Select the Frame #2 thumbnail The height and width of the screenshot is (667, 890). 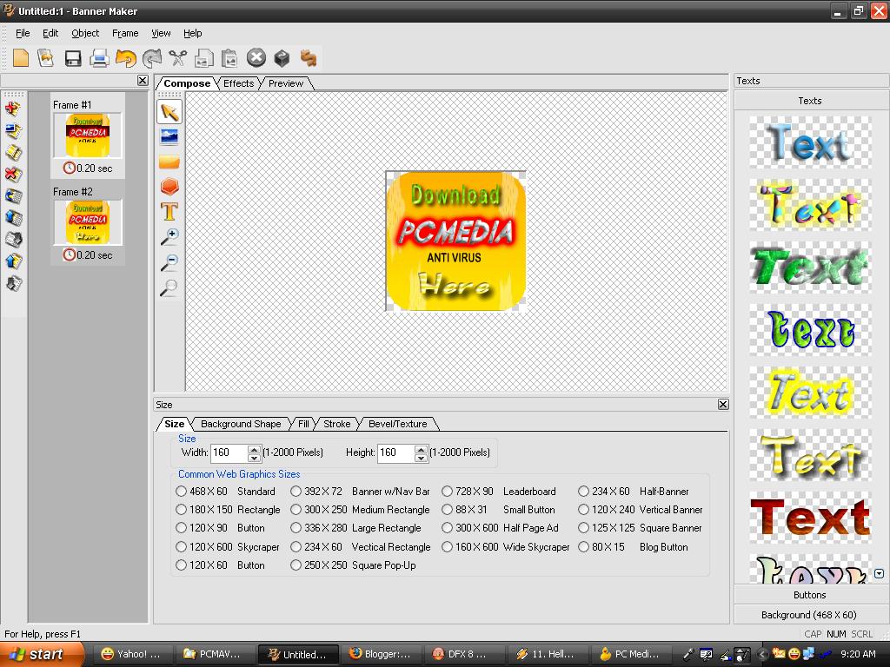tap(88, 221)
